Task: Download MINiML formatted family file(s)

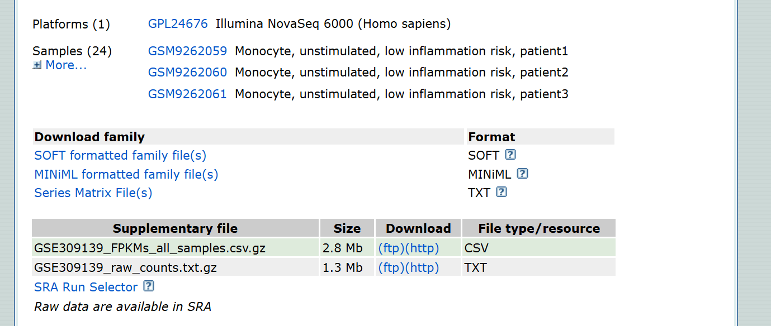Action: coord(126,174)
